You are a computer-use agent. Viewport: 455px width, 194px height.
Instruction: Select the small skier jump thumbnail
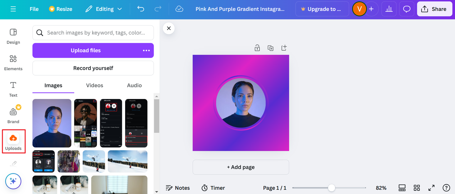click(94, 161)
